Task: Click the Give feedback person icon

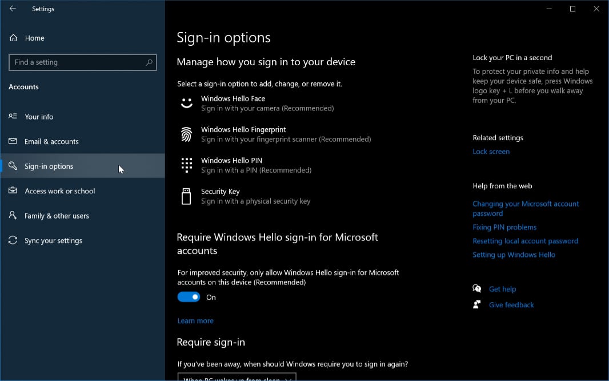Action: pyautogui.click(x=477, y=305)
